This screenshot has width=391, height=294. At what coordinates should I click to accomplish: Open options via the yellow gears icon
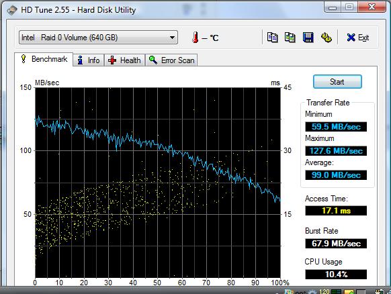click(x=326, y=38)
